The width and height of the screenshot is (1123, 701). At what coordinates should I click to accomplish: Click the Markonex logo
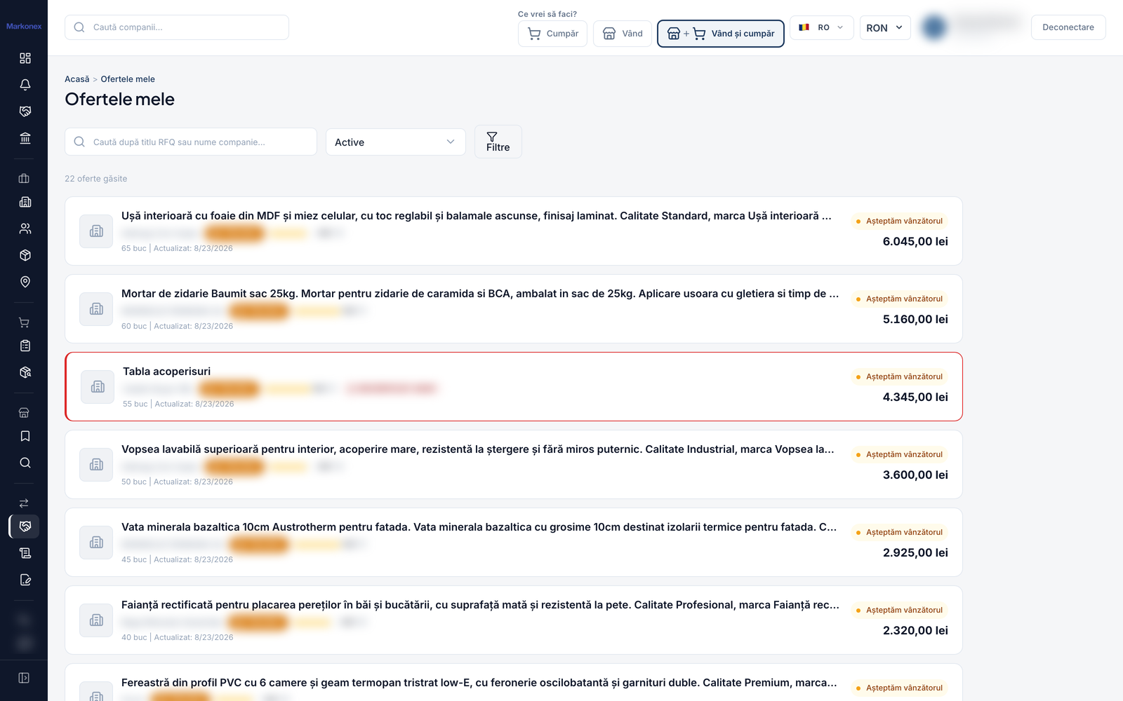24,26
